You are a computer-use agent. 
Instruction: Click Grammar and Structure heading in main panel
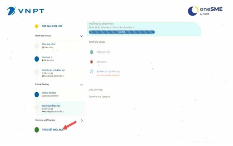pos(100,96)
